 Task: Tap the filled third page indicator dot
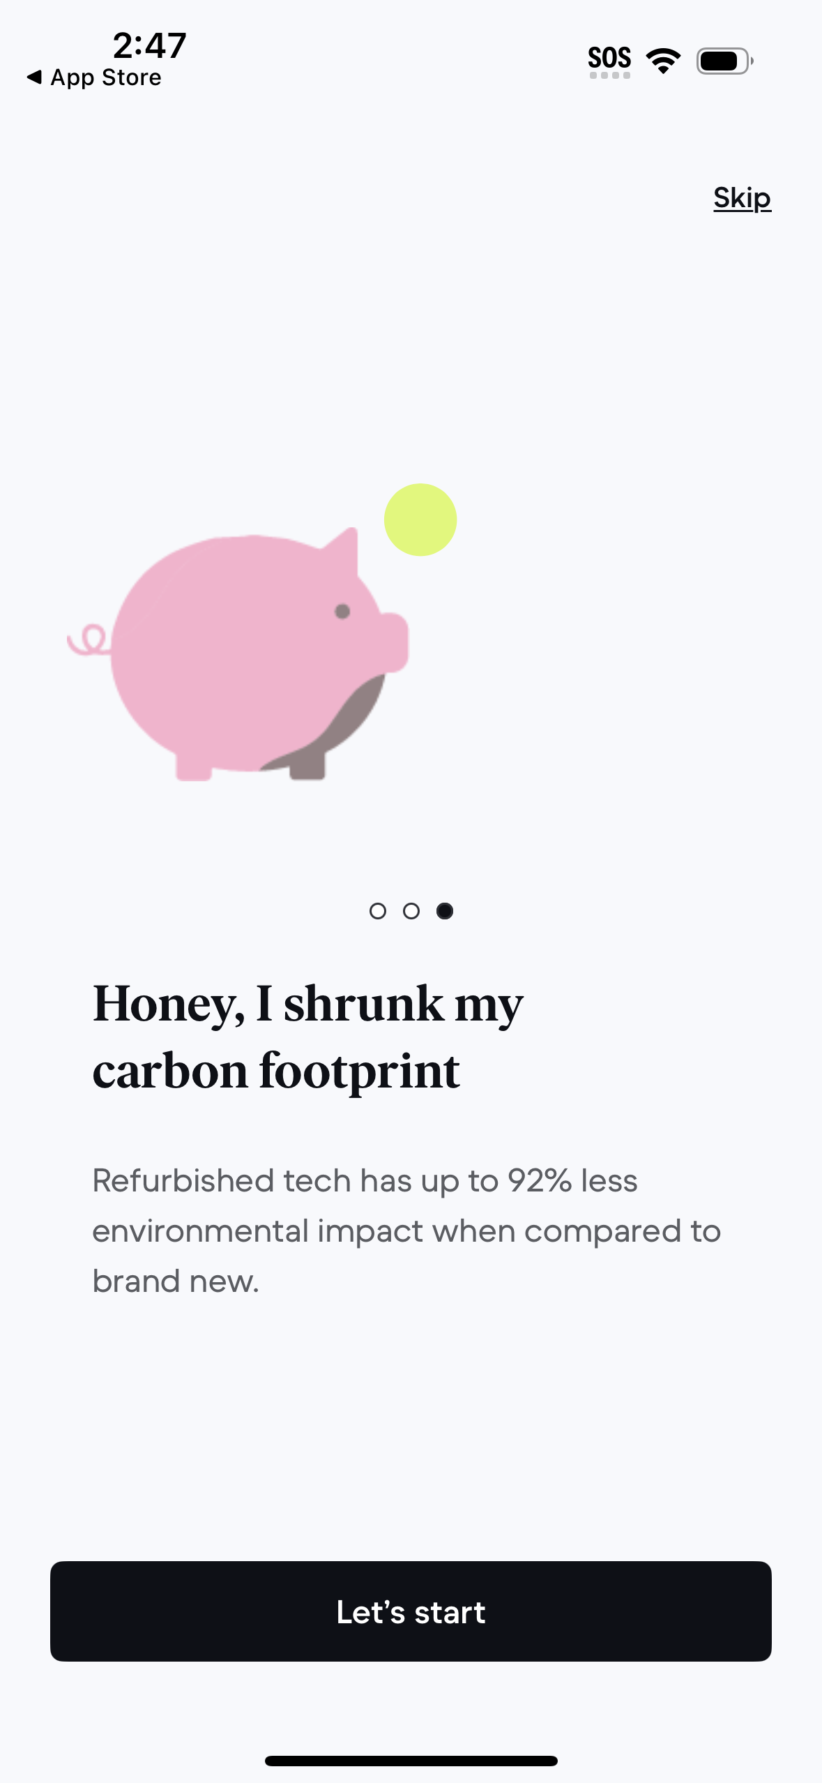pyautogui.click(x=445, y=911)
